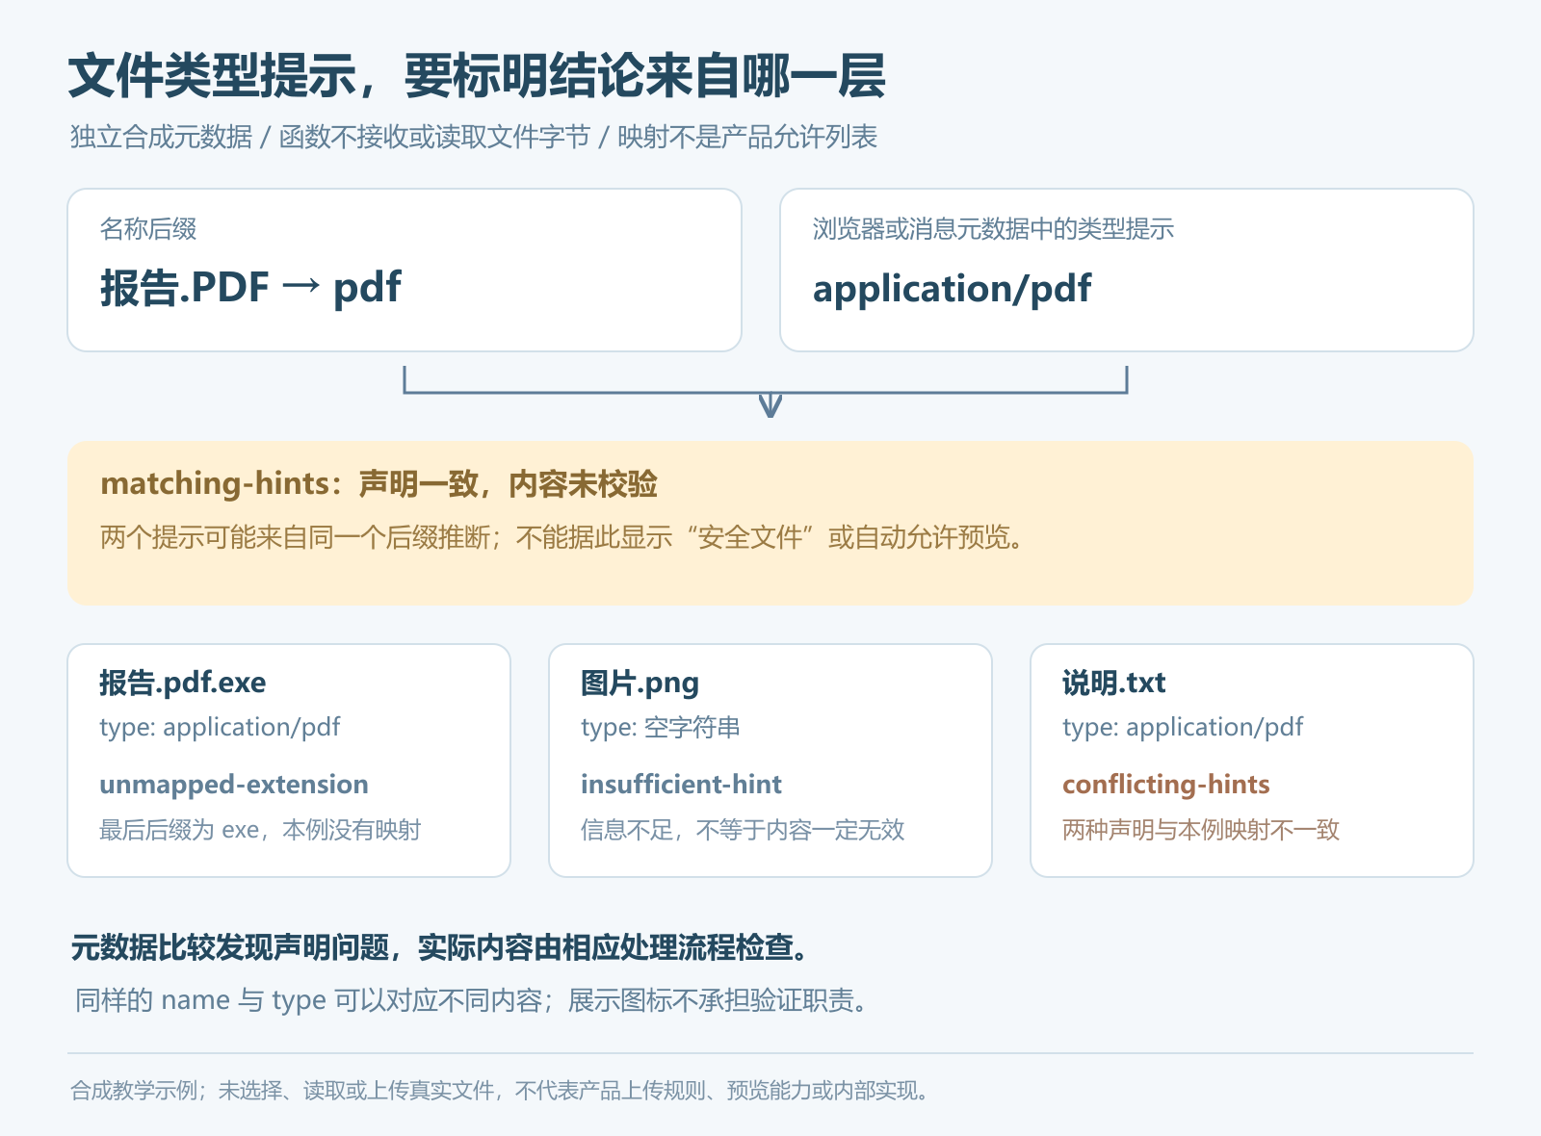Screen dimensions: 1541x1136
Task: Click the conflicting-hints result label
Action: point(1166,785)
